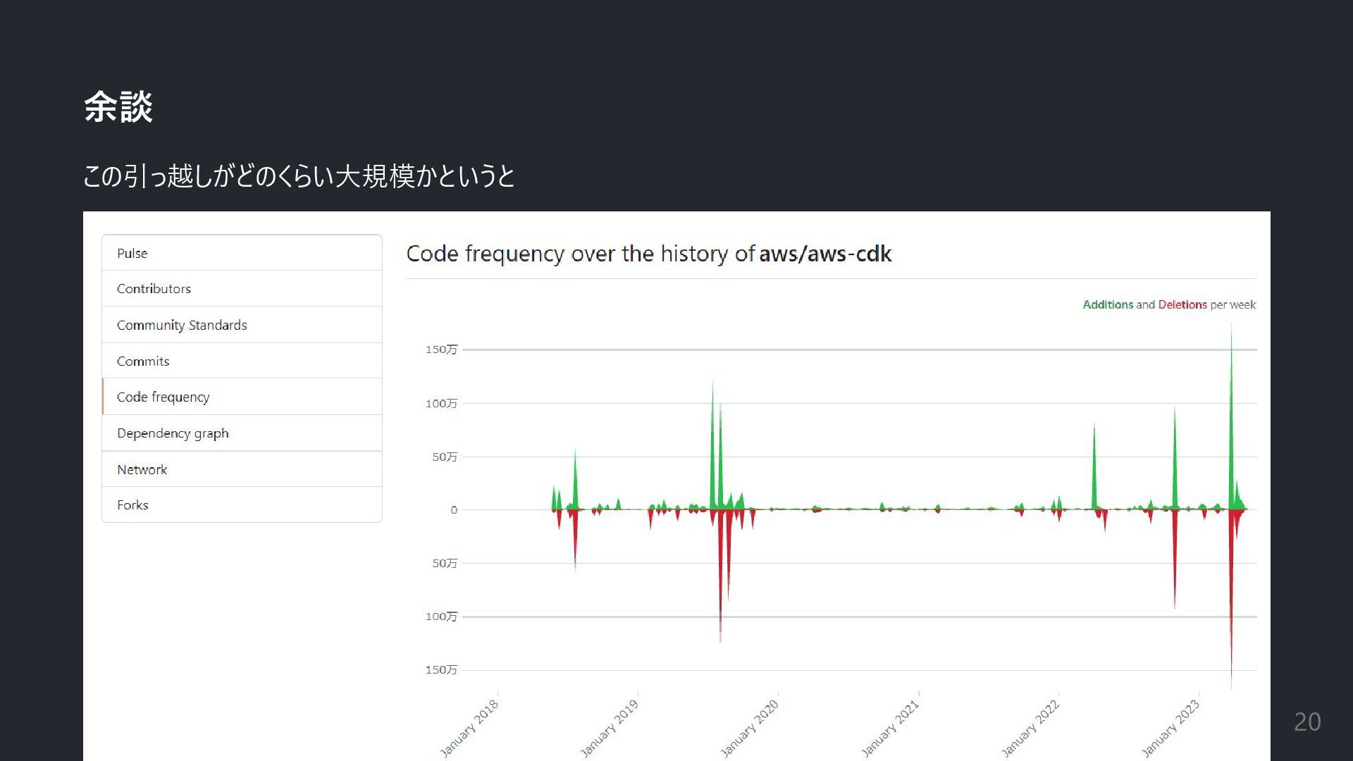Image resolution: width=1353 pixels, height=761 pixels.
Task: Click the upper 150万 y-axis label
Action: [x=441, y=349]
